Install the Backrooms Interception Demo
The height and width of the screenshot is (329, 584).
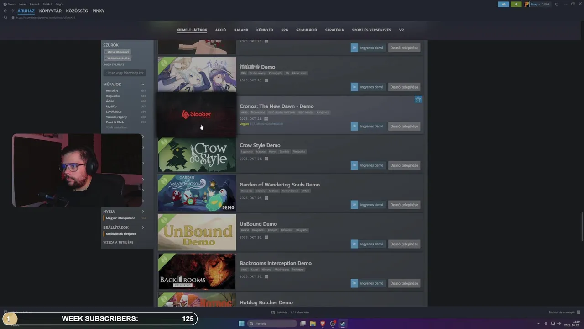tap(404, 283)
